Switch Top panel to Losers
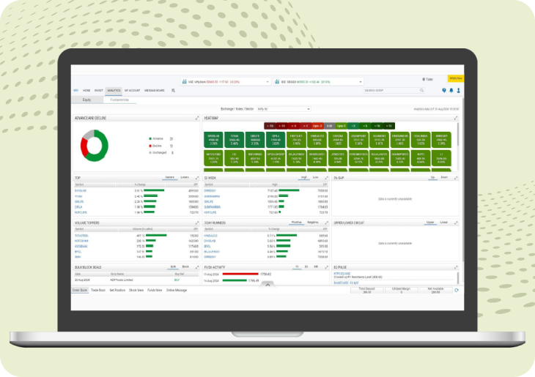The width and height of the screenshot is (535, 377). coord(185,177)
